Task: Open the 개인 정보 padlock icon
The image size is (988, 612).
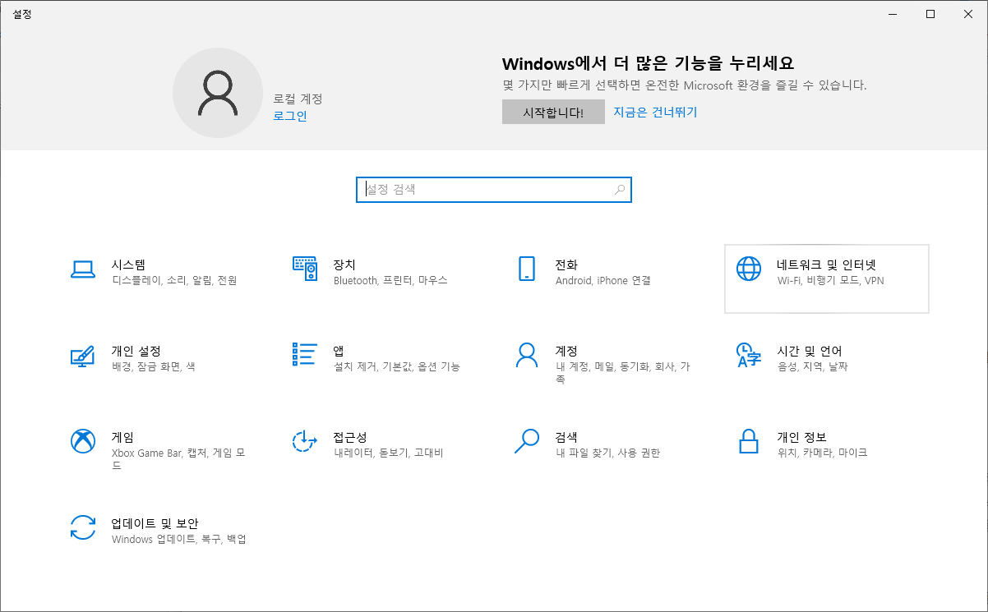Action: tap(749, 441)
